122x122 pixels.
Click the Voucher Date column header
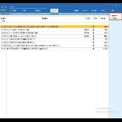(3, 20)
